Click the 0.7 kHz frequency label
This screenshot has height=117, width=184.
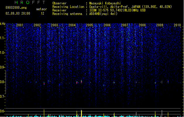tap(2, 97)
